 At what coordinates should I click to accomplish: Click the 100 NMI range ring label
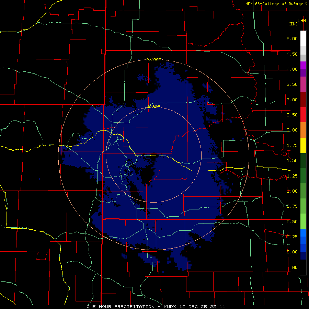click(153, 59)
